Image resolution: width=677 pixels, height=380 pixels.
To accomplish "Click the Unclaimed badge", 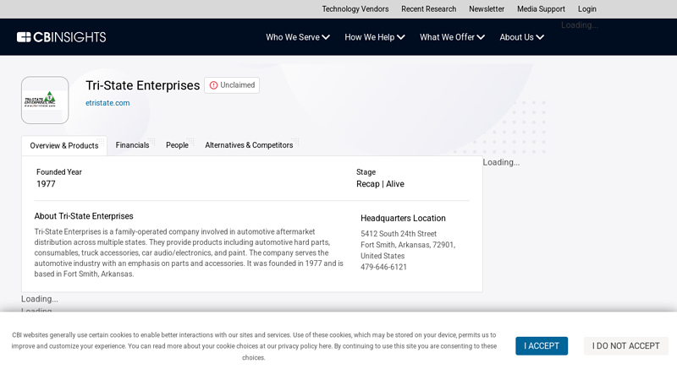I will [x=232, y=85].
